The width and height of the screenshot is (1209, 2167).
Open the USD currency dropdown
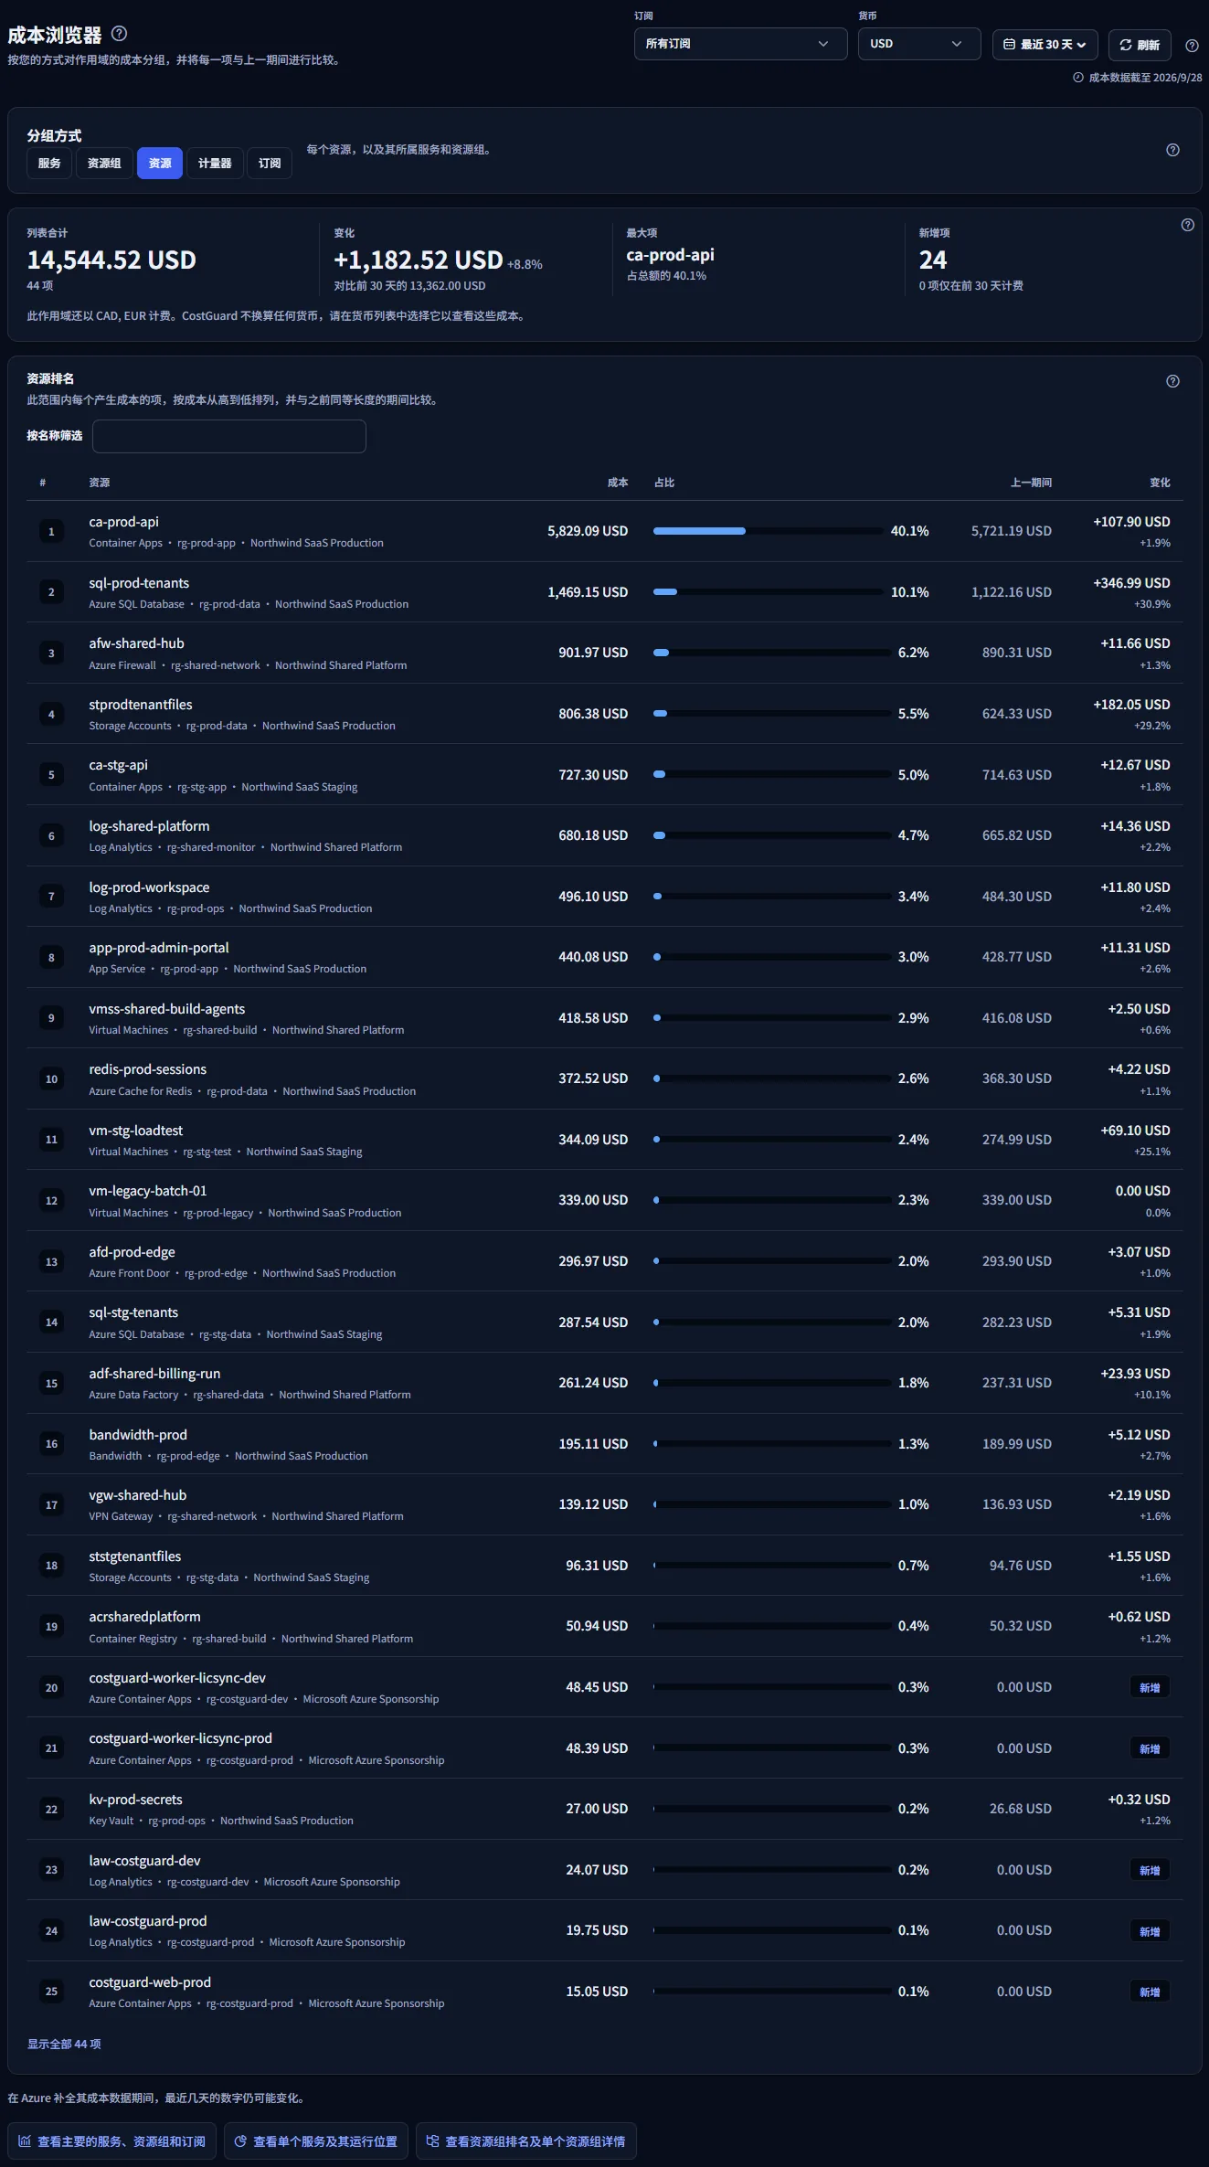coord(918,44)
